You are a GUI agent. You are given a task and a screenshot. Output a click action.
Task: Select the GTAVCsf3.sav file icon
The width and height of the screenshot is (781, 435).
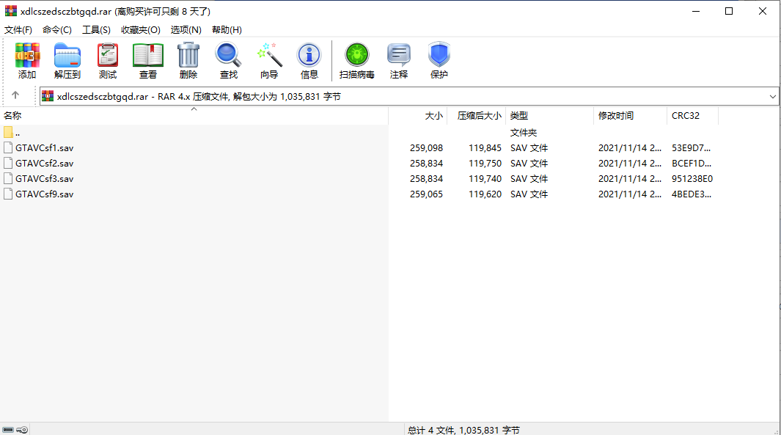click(x=8, y=178)
